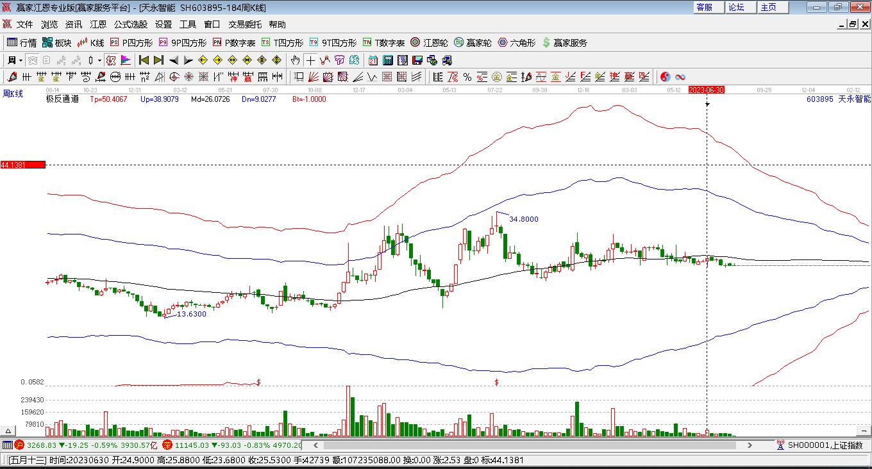Open the 浏览 menu

[x=49, y=24]
